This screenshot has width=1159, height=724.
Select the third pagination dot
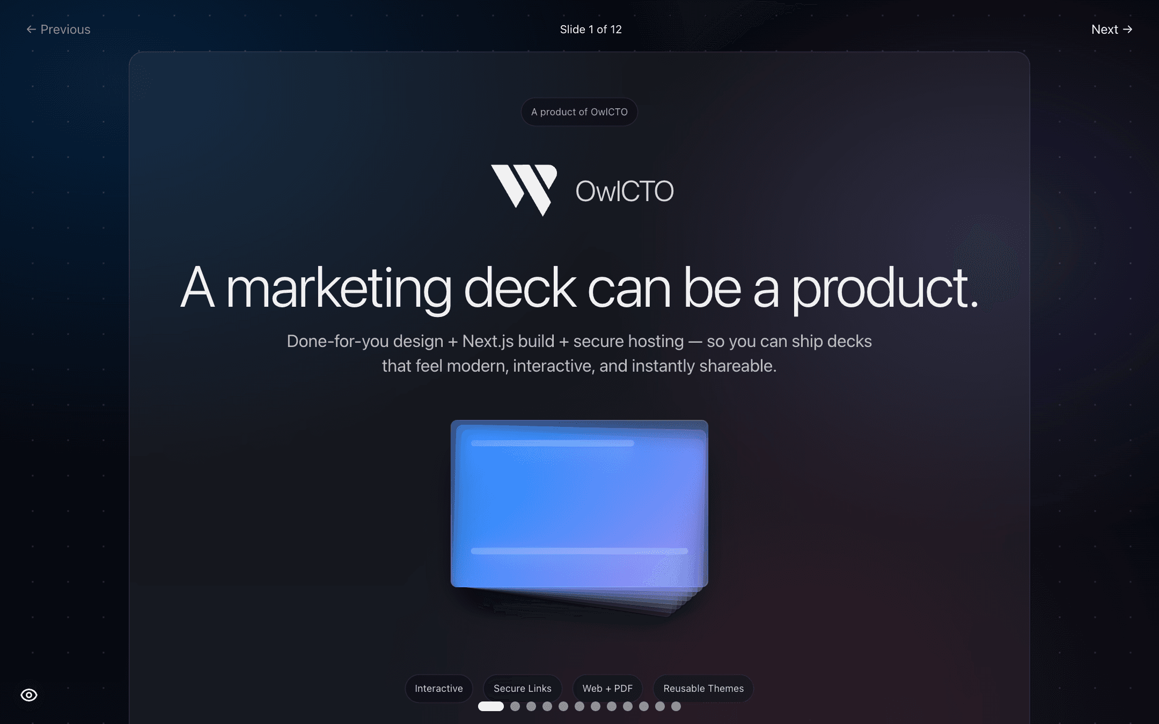531,707
